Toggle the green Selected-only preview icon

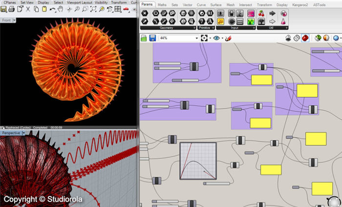tap(318, 38)
